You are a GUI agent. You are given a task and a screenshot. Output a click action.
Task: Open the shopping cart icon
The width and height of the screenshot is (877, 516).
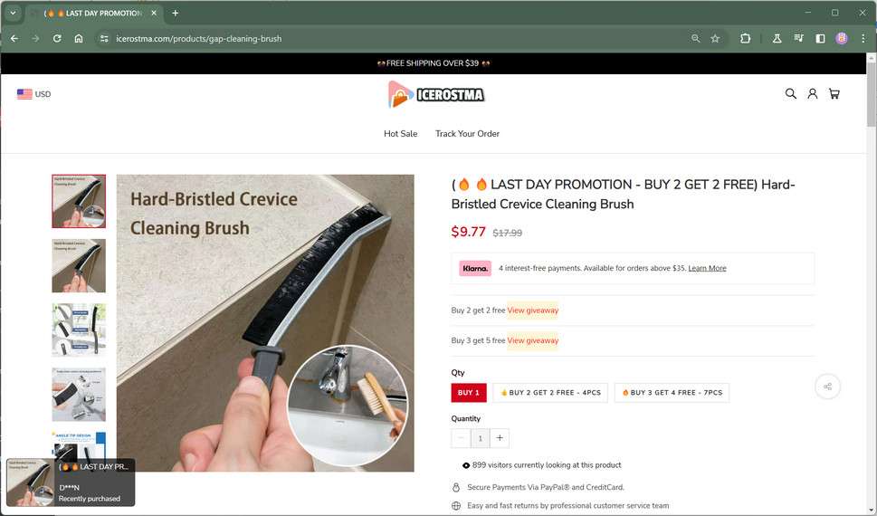click(834, 93)
